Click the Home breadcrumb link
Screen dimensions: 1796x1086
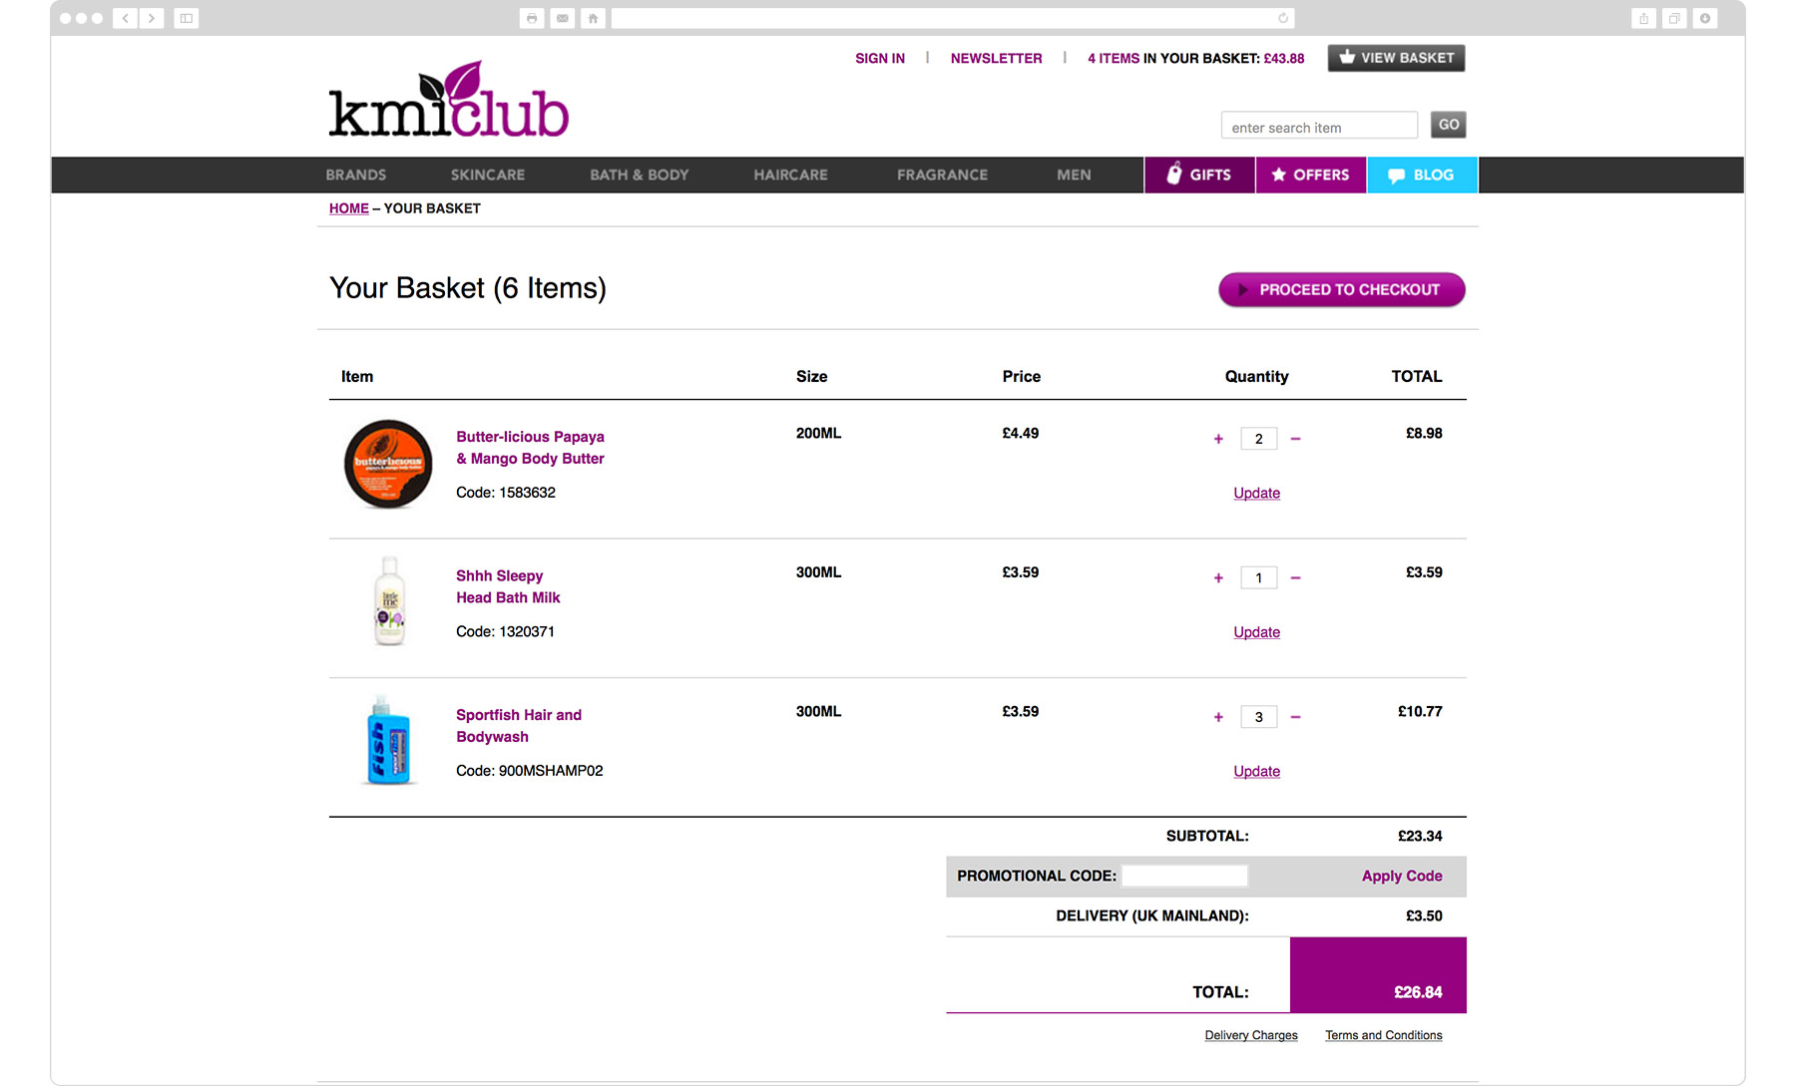point(349,208)
